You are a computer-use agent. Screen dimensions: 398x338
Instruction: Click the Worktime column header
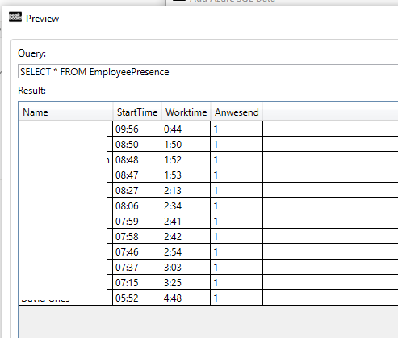tap(186, 112)
